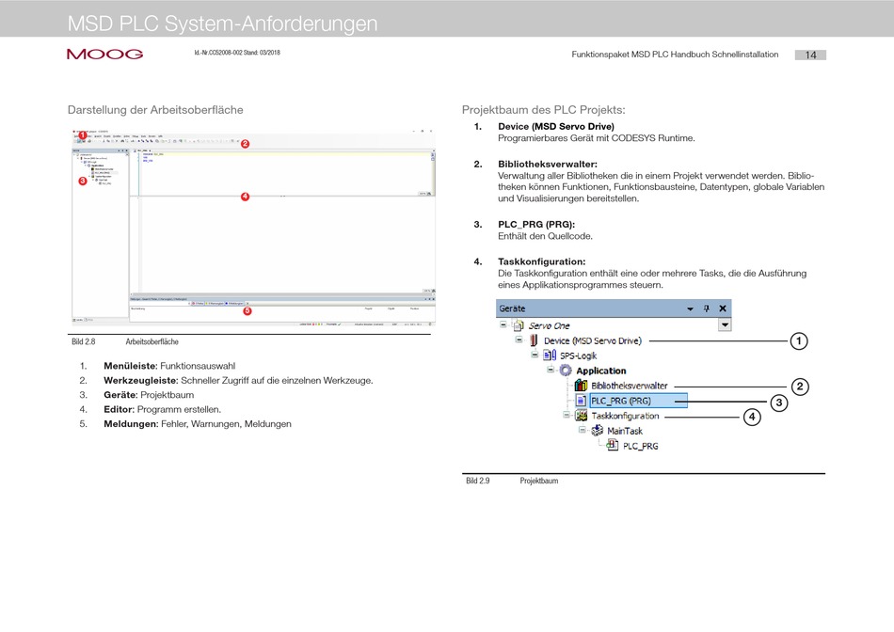Open the Geräte panel title bar dropdown arrow
Image resolution: width=894 pixels, height=632 pixels.
[x=690, y=308]
